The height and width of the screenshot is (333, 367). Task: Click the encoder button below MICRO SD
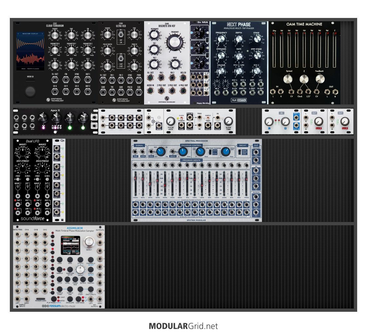[30, 91]
